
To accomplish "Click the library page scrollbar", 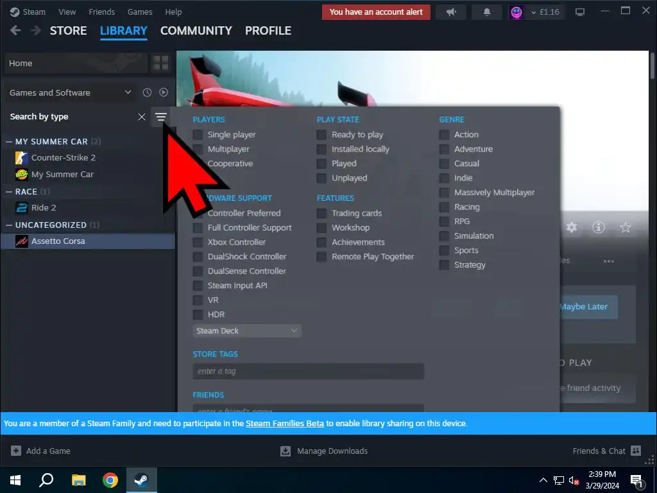I will [x=652, y=65].
